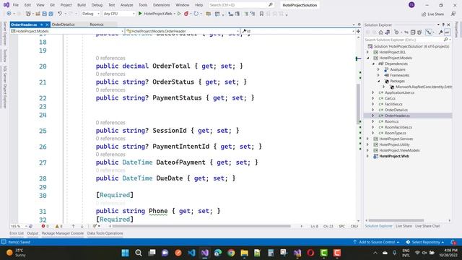Screen dimensions: 462x260
Task: Open the File menu
Action: point(16,5)
